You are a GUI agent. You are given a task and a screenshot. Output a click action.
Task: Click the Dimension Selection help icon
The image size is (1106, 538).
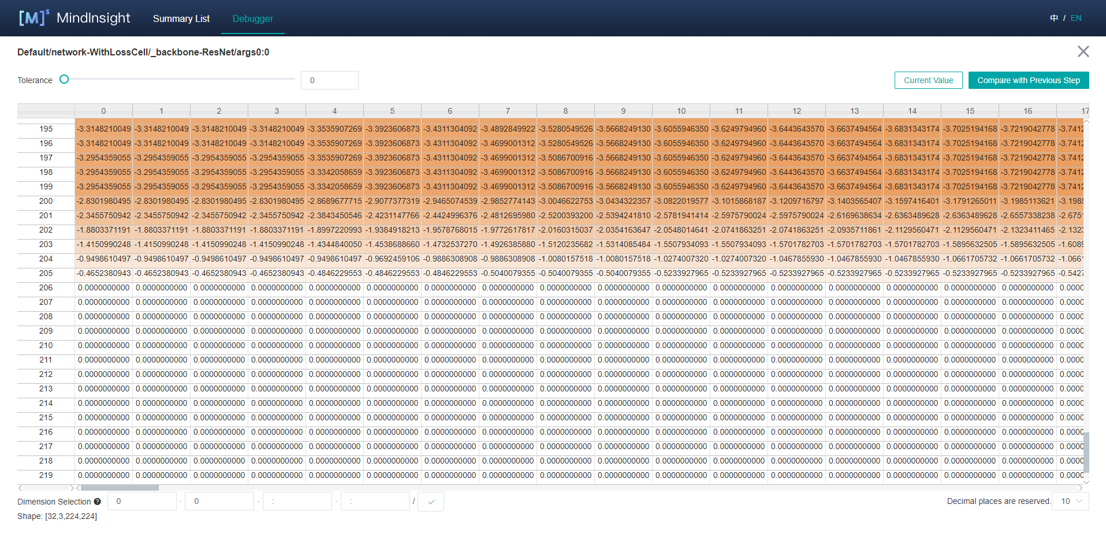click(98, 502)
